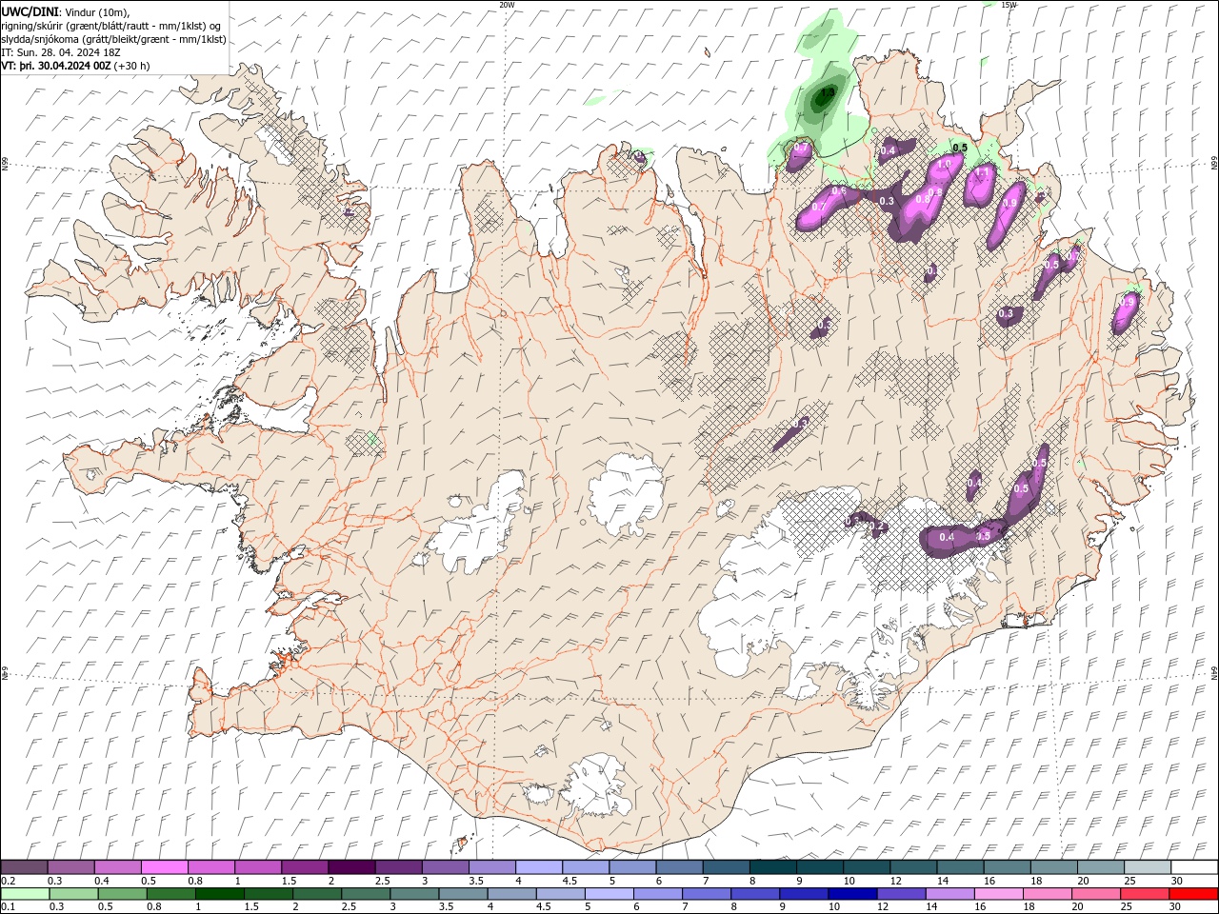Click the '15W' longitude label
The width and height of the screenshot is (1219, 914).
pos(1009,5)
